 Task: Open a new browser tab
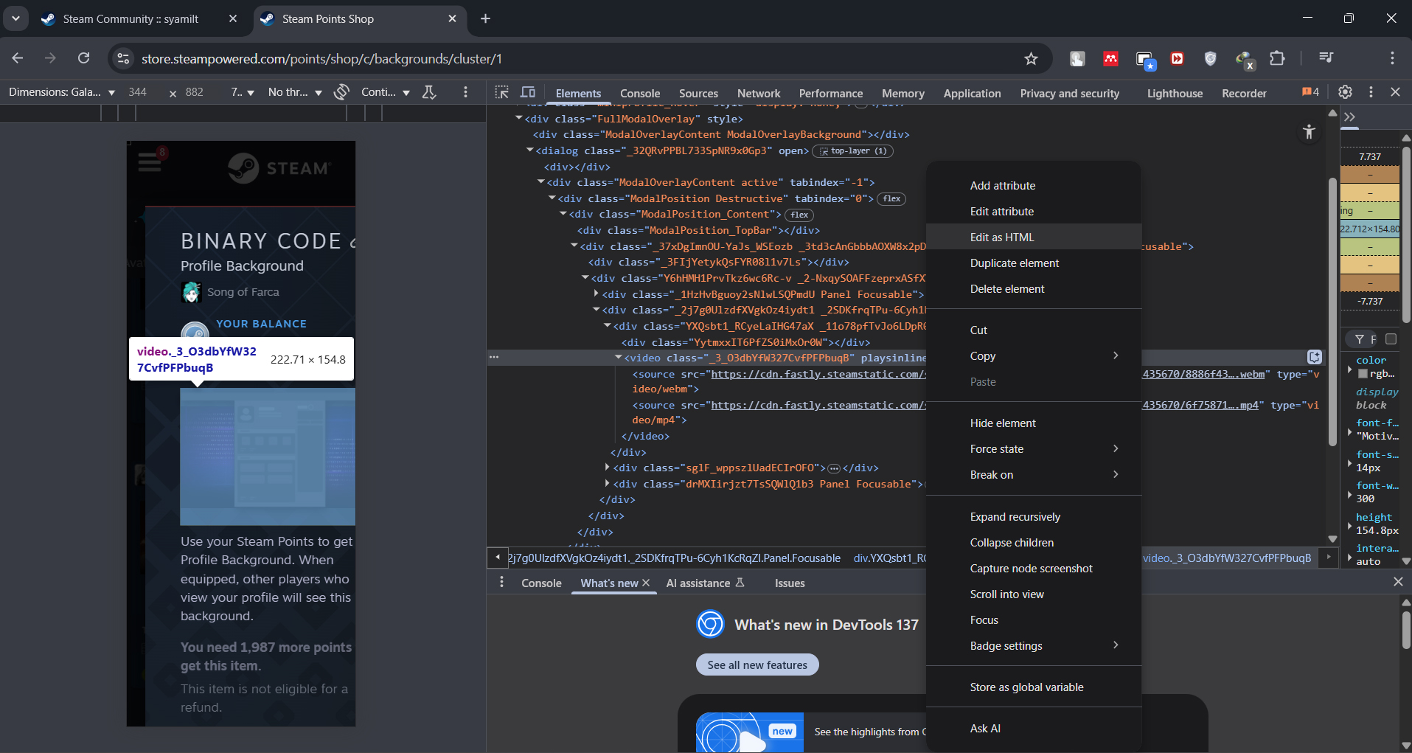point(485,18)
